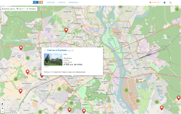
Task: Zoom out the map with minus
Action: (2, 112)
